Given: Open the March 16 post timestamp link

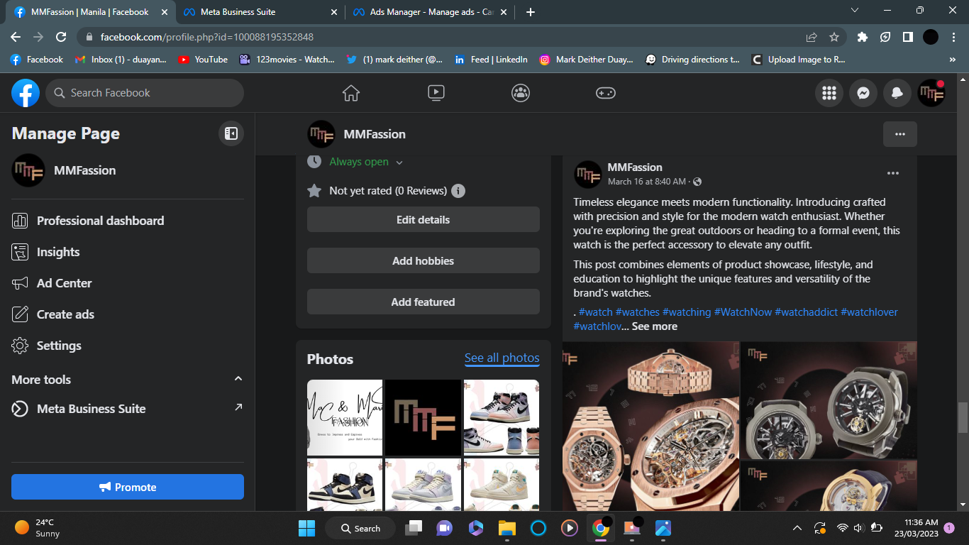Looking at the screenshot, I should point(647,182).
